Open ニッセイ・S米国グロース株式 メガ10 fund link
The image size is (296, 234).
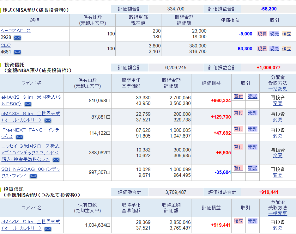pyautogui.click(x=30, y=153)
